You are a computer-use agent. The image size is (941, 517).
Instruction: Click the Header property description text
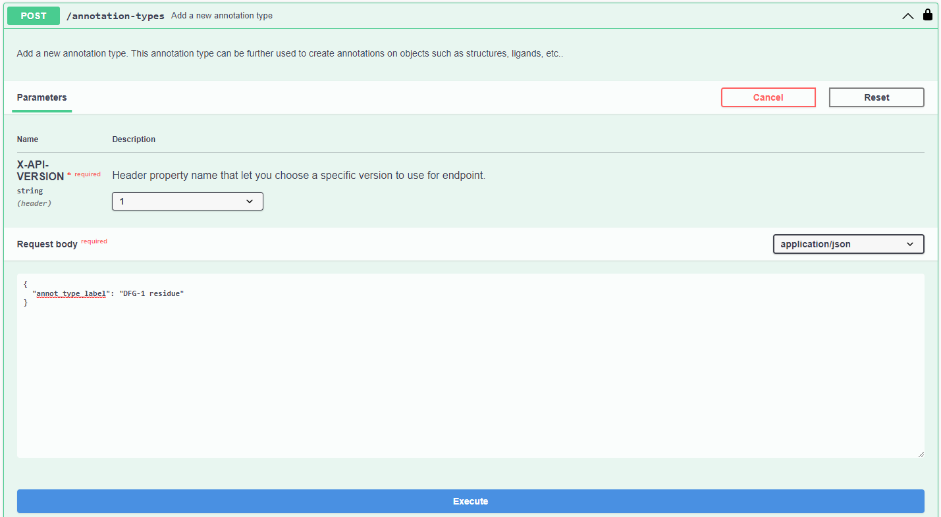coord(299,176)
